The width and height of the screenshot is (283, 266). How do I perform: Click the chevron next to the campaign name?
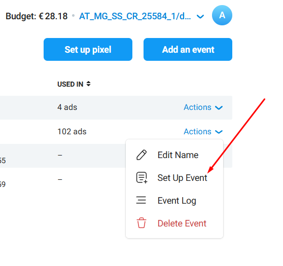pos(200,17)
